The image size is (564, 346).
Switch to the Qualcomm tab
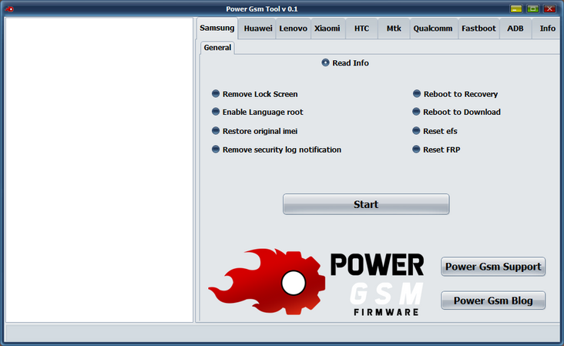tap(433, 29)
